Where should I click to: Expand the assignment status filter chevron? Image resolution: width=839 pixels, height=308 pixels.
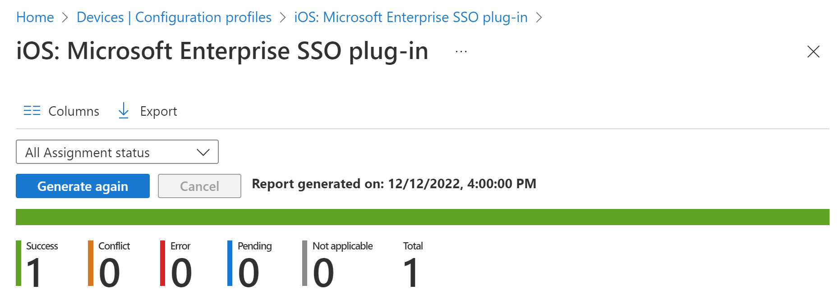coord(203,152)
